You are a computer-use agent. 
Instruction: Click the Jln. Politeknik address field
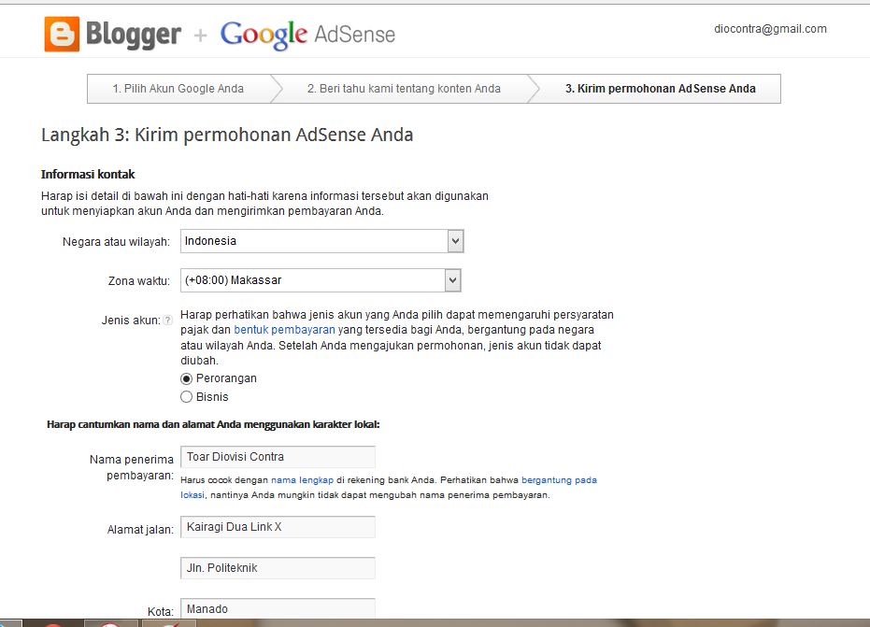(278, 567)
